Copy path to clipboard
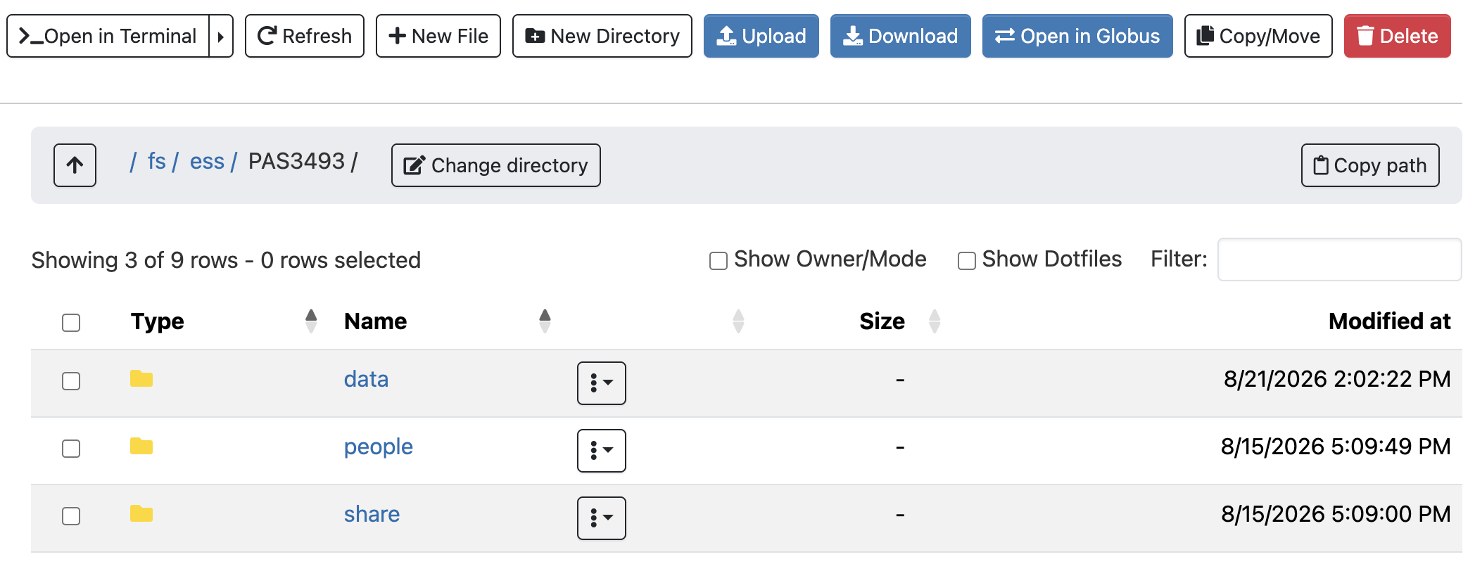The width and height of the screenshot is (1475, 571). pyautogui.click(x=1370, y=165)
